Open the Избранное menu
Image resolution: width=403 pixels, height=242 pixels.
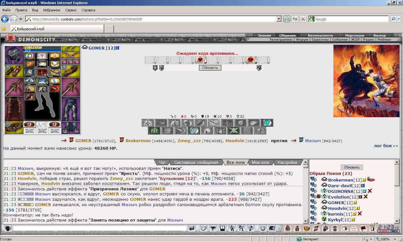coord(52,10)
